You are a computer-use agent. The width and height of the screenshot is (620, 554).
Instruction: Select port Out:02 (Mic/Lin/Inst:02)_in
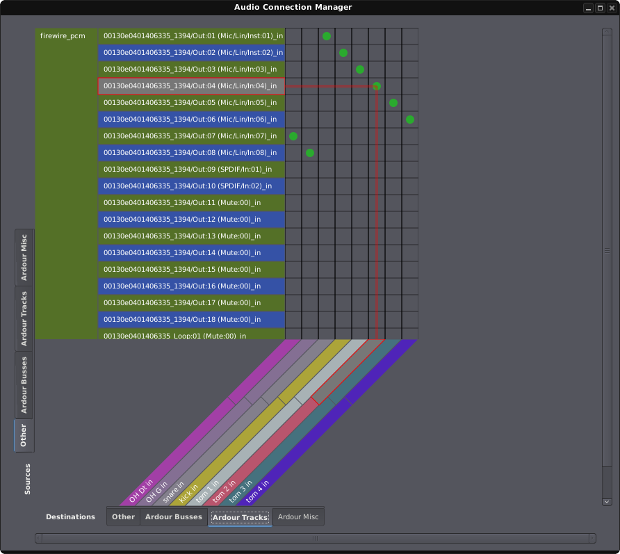[x=191, y=53]
